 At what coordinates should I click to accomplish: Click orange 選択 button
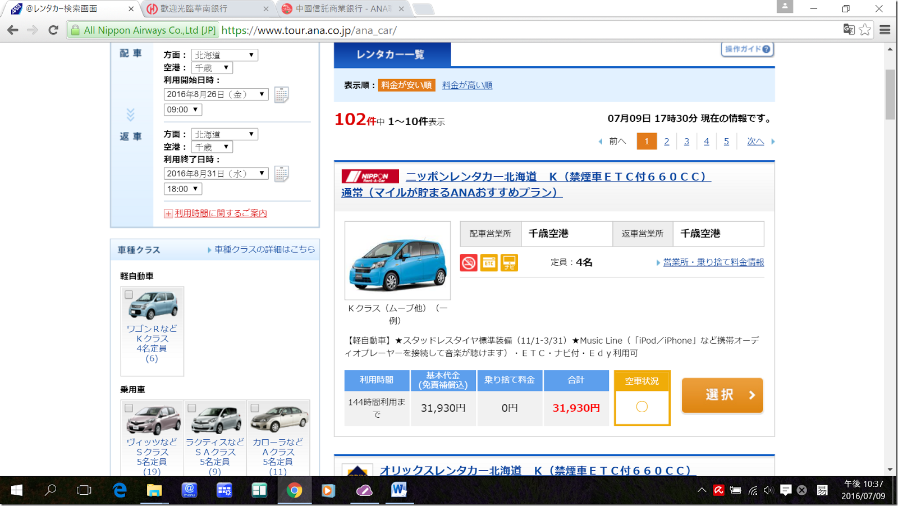coord(722,395)
